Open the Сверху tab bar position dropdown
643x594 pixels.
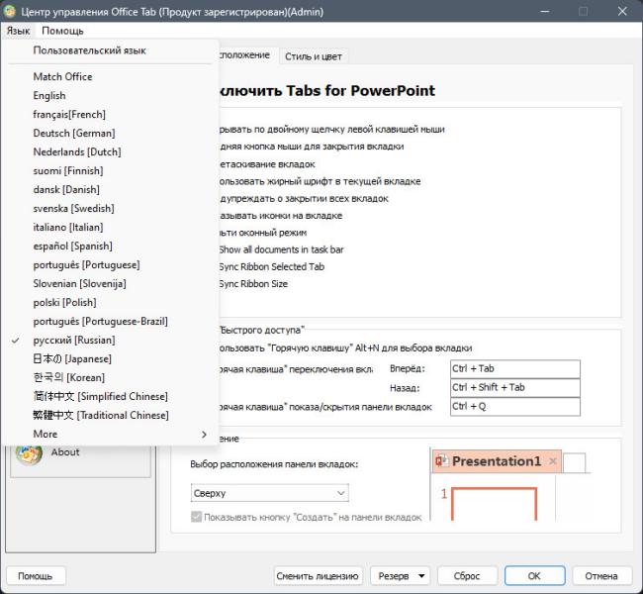coord(269,493)
